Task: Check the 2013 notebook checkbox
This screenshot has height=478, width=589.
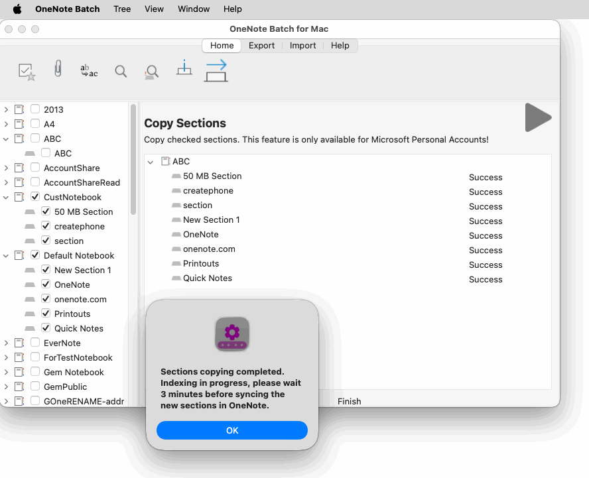Action: (35, 109)
